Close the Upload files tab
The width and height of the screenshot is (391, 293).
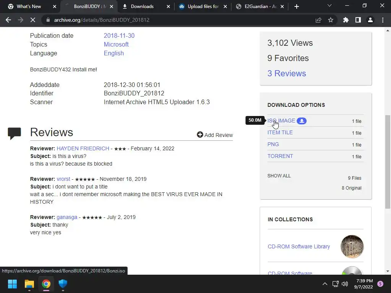225,6
